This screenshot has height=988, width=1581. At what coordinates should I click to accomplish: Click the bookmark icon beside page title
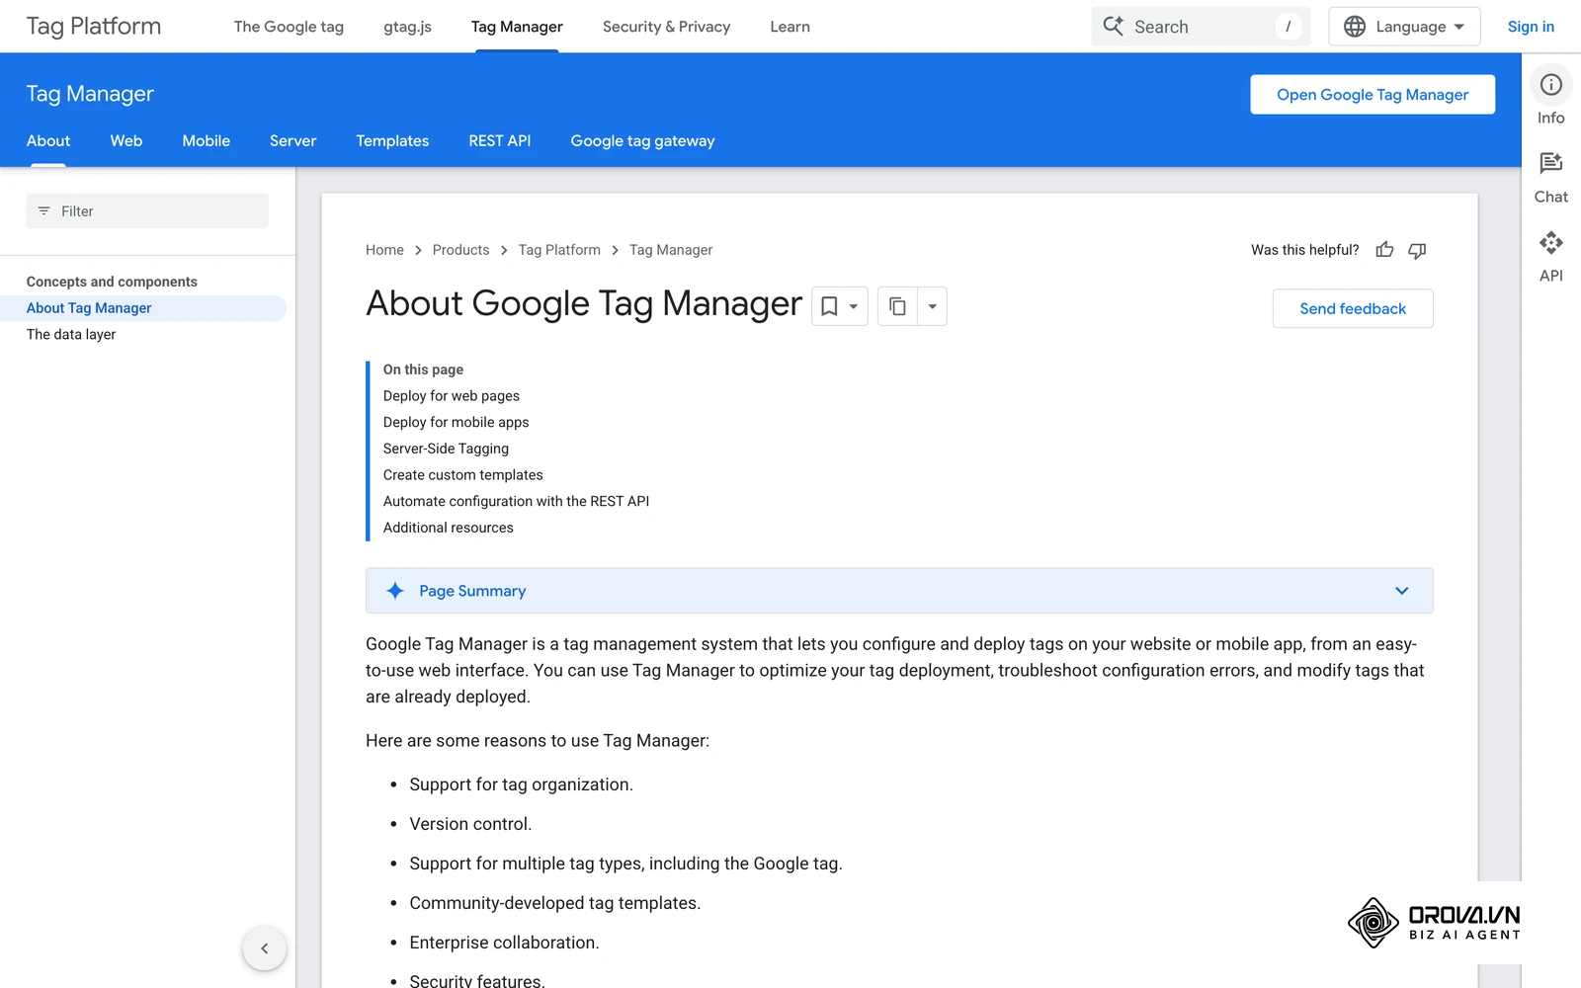click(829, 306)
